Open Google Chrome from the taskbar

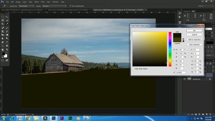[28, 118]
